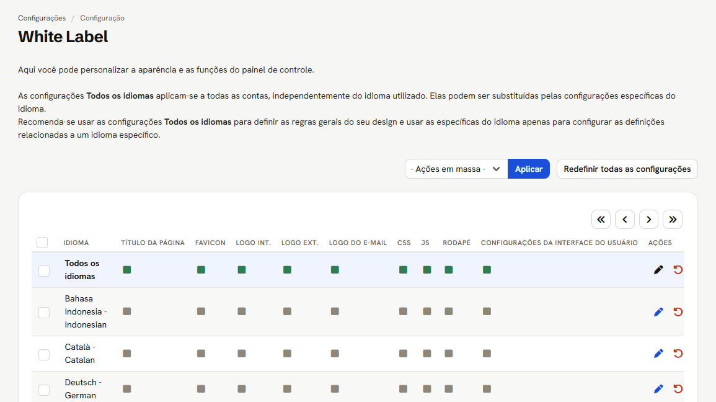Tick the select-all checkbox in table header
Screen dimensions: 716x402
(42, 243)
